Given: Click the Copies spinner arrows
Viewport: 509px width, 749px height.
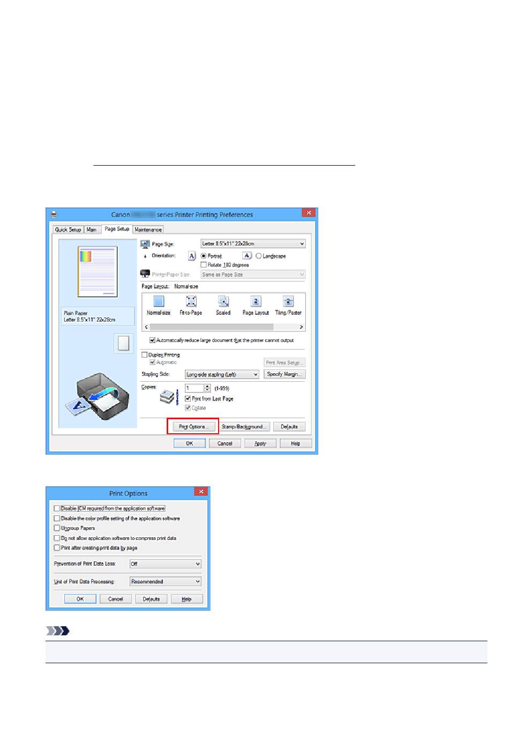Looking at the screenshot, I should (207, 388).
